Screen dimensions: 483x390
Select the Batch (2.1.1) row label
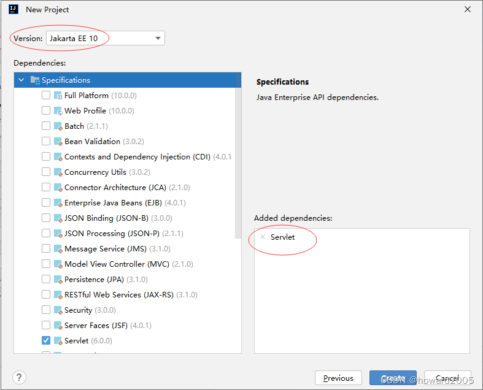pos(87,126)
